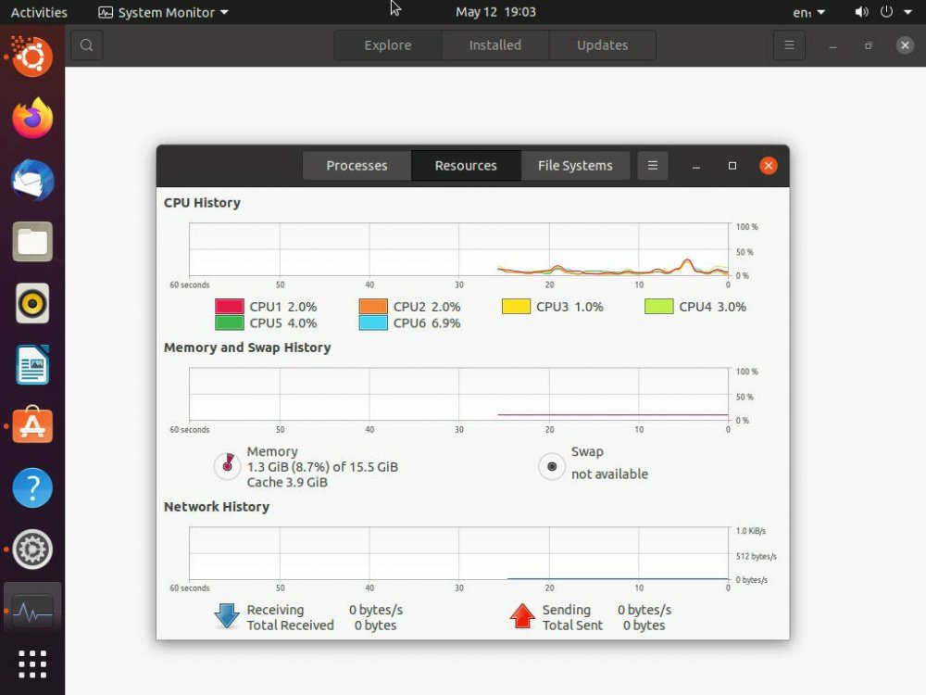Open the en input source menu
This screenshot has width=926, height=695.
808,12
